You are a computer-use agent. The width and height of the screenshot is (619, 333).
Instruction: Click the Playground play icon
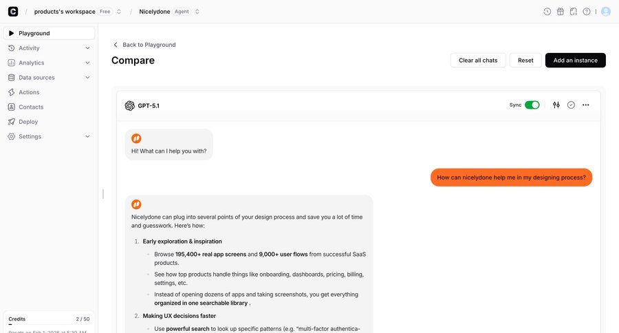pyautogui.click(x=12, y=33)
